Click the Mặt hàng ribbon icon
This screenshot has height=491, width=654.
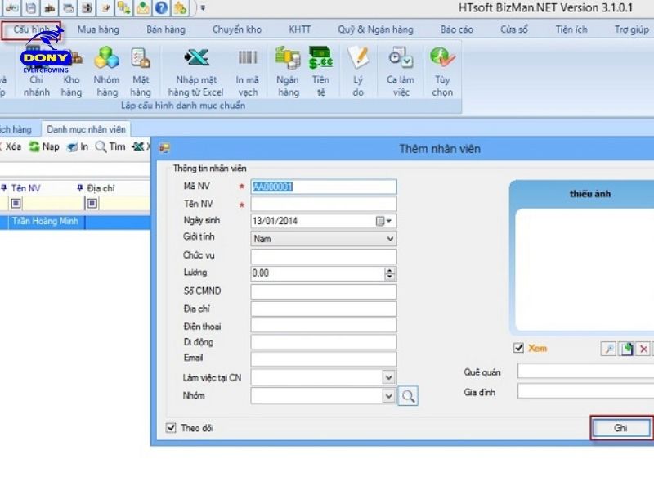tap(141, 70)
